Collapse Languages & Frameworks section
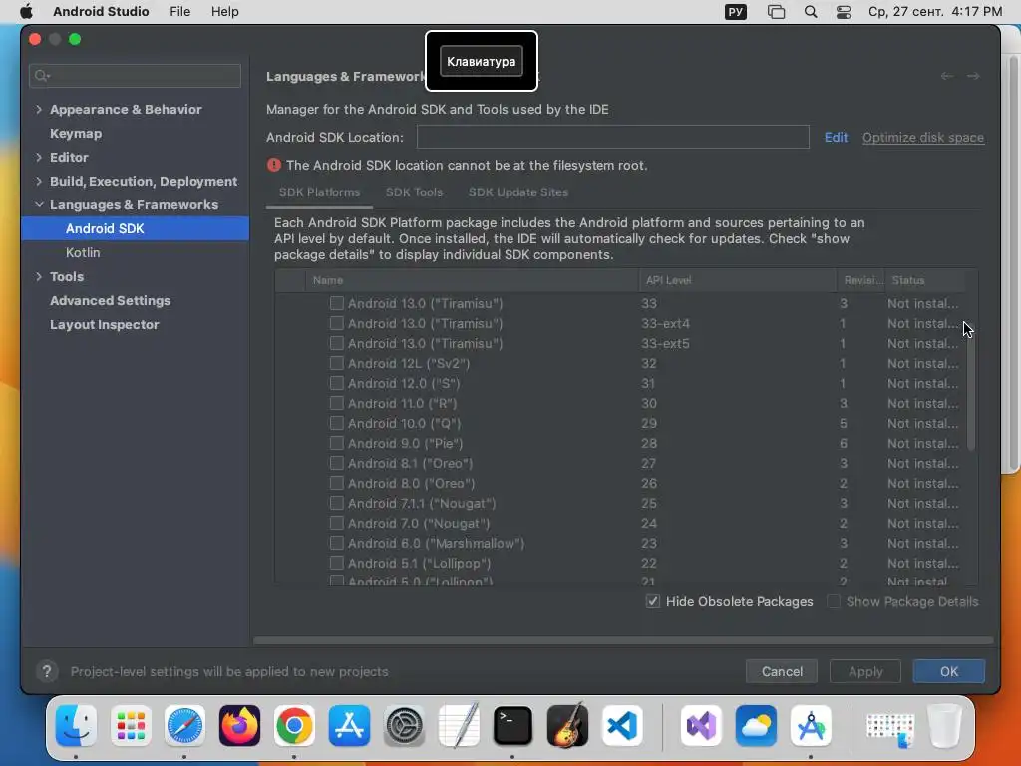 click(39, 204)
